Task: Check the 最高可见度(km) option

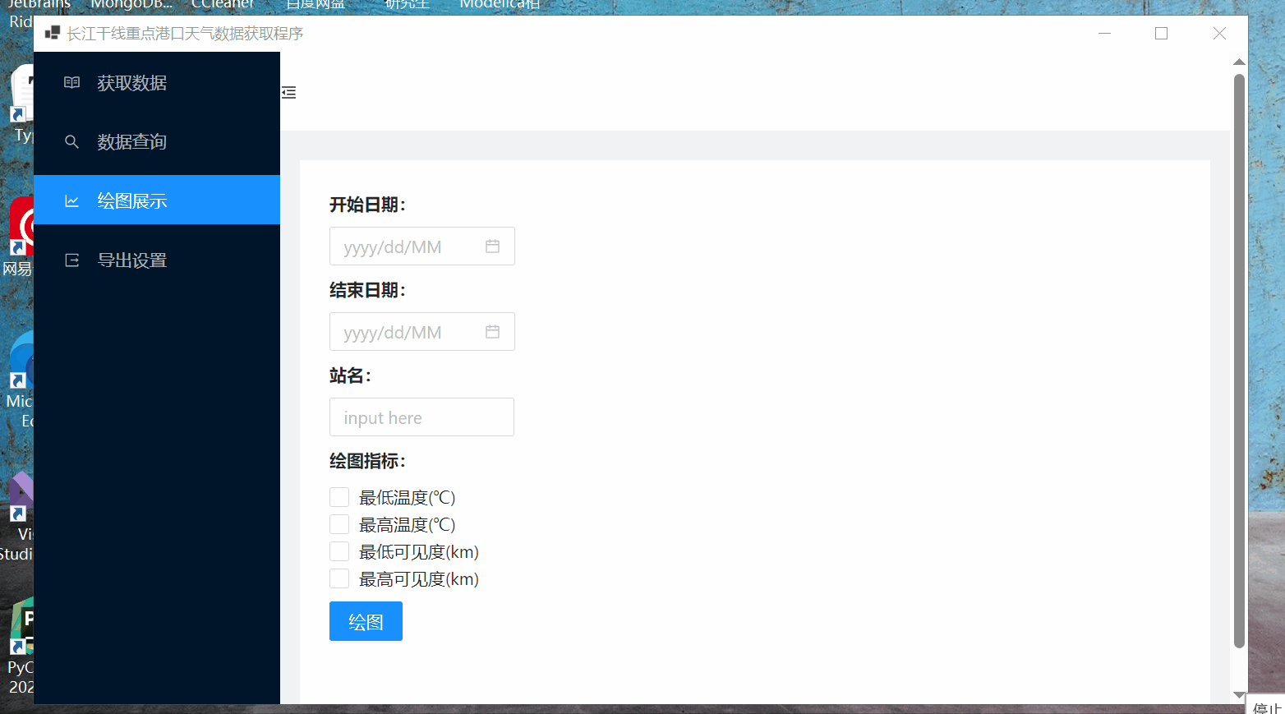Action: pyautogui.click(x=339, y=578)
